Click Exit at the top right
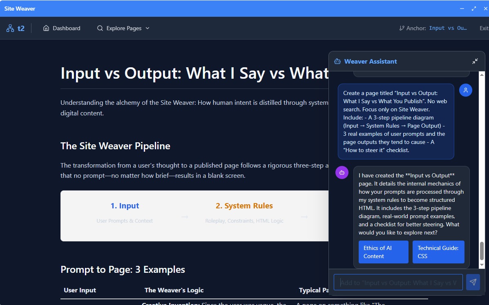This screenshot has height=305, width=489. (484, 28)
